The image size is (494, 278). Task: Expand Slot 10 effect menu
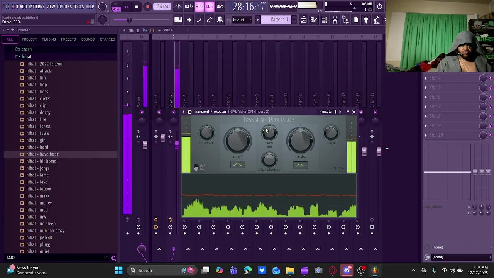point(426,135)
